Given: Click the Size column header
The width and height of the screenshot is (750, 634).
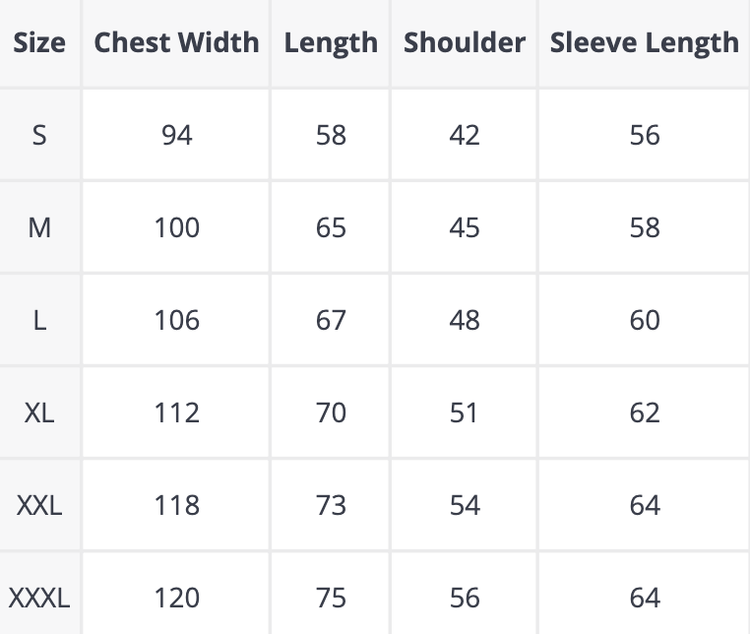Looking at the screenshot, I should click(x=39, y=43).
